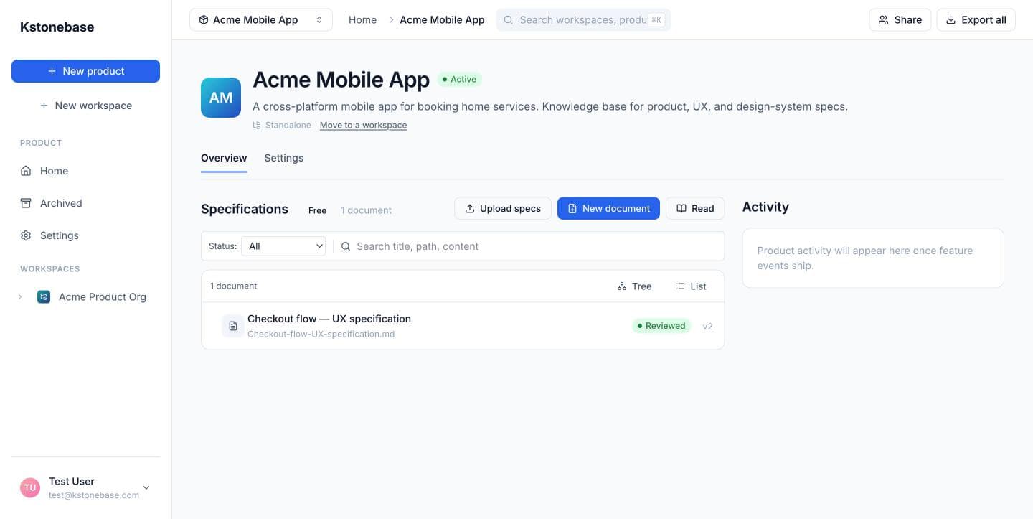Click the Reviewed status badge
This screenshot has width=1033, height=519.
(661, 326)
